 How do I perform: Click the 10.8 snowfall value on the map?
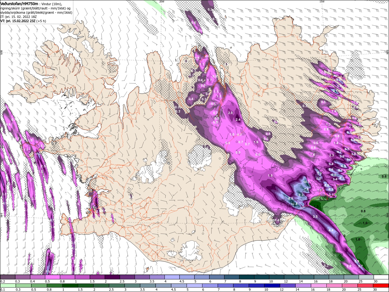point(294,204)
